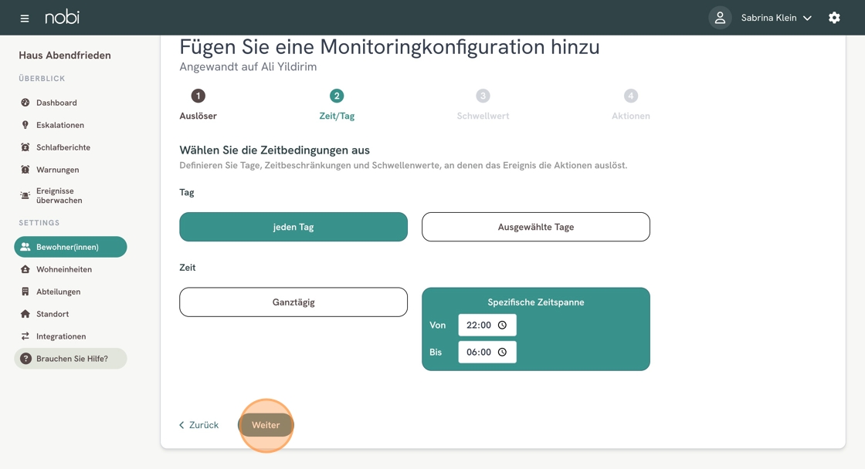The image size is (865, 469).
Task: Open clock picker for Bis time
Action: click(502, 353)
